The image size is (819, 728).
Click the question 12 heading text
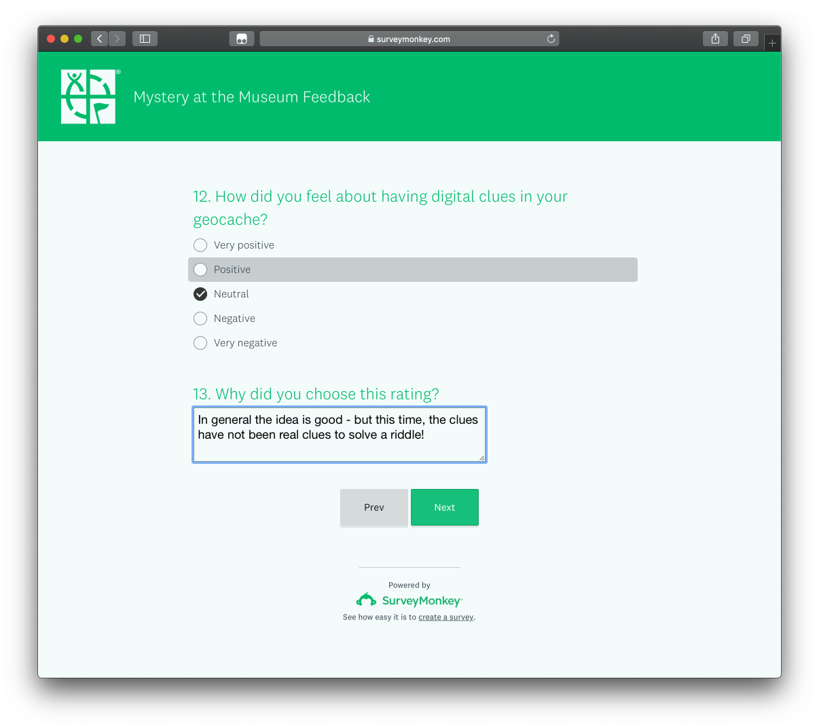380,208
